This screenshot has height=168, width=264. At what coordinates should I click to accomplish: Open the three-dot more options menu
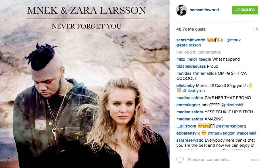point(255,160)
